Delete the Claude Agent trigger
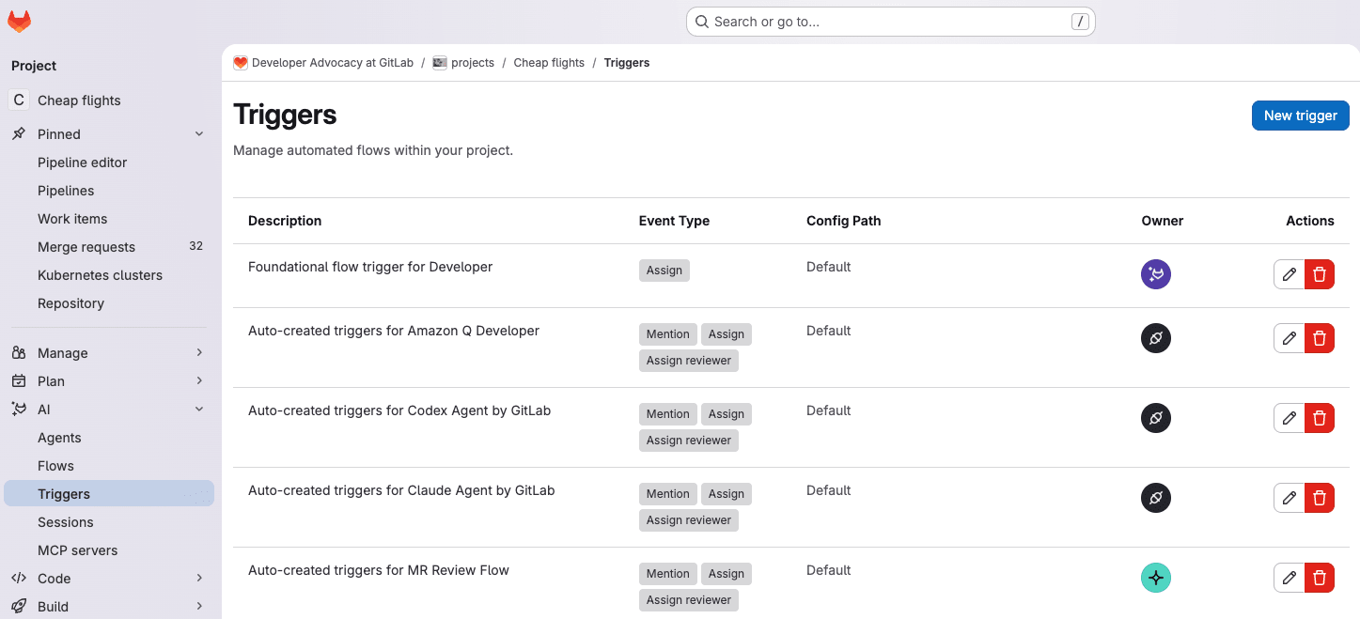The image size is (1360, 619). 1320,498
